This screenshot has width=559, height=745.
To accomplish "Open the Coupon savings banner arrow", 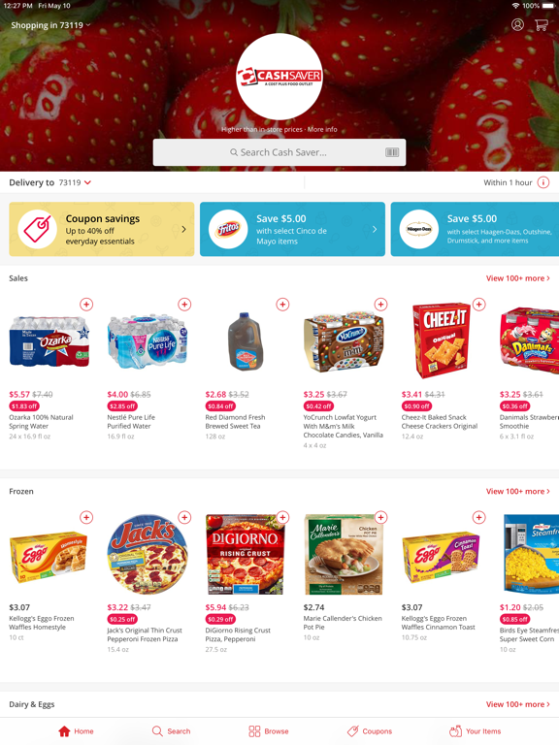I will point(184,229).
